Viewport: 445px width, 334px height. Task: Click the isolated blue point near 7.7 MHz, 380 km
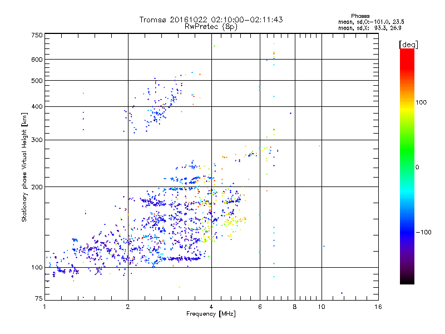tap(290, 114)
